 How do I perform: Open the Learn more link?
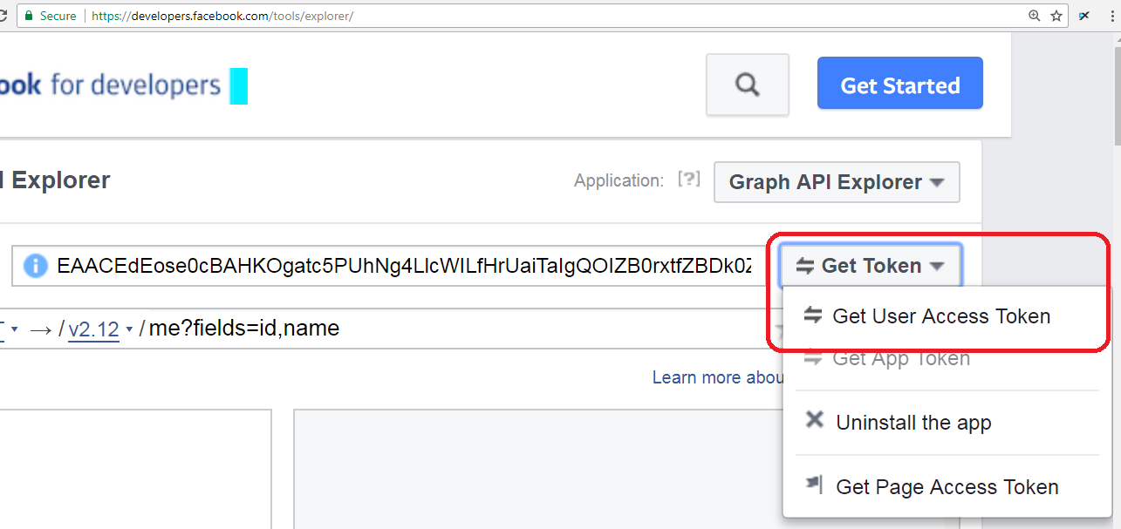pos(716,377)
